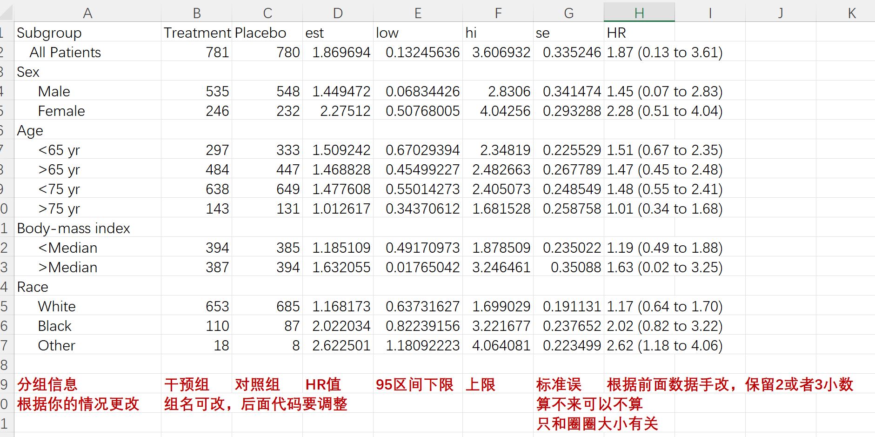Select column F header
Image resolution: width=875 pixels, height=437 pixels.
click(x=498, y=13)
